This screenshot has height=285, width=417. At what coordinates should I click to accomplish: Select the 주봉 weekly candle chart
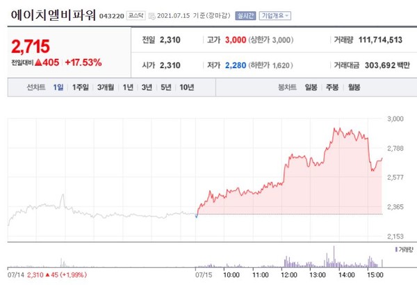[332, 87]
